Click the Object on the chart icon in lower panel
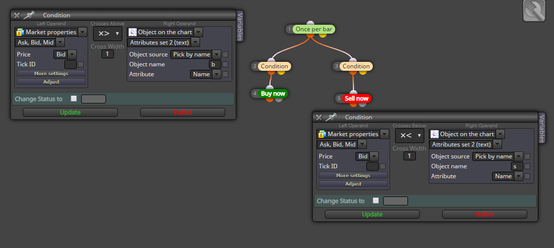The height and width of the screenshot is (248, 554). [x=435, y=134]
